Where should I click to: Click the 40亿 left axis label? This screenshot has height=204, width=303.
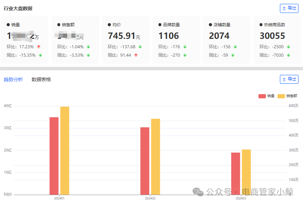coord(8,106)
